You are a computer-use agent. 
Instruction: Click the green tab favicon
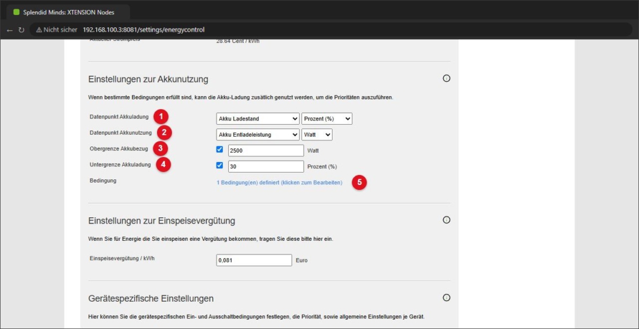16,12
